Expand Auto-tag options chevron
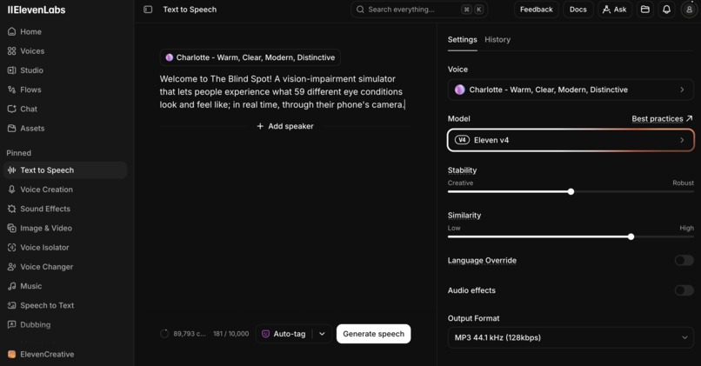Image resolution: width=701 pixels, height=366 pixels. pos(322,334)
